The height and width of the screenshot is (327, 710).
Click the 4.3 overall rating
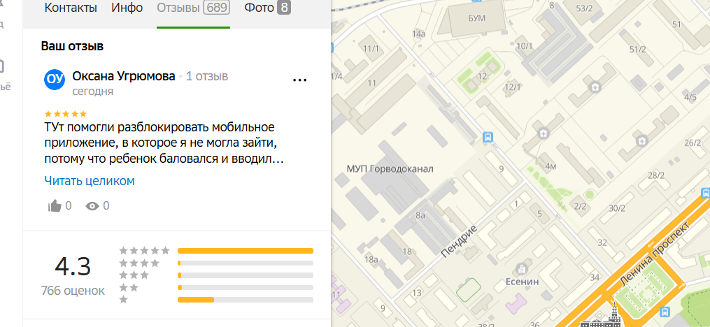pyautogui.click(x=73, y=266)
